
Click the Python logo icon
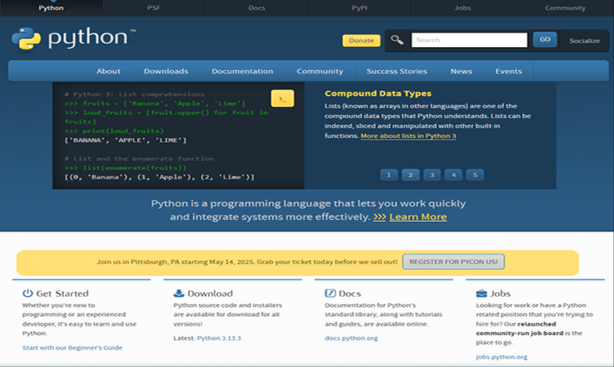[26, 39]
